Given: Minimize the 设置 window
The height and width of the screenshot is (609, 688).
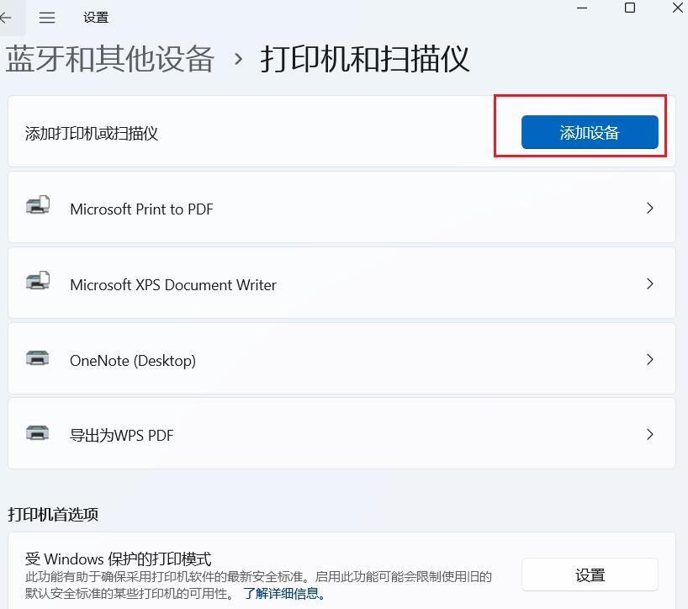Looking at the screenshot, I should click(x=581, y=8).
